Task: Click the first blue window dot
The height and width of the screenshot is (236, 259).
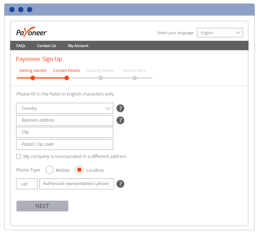Action: [12, 9]
